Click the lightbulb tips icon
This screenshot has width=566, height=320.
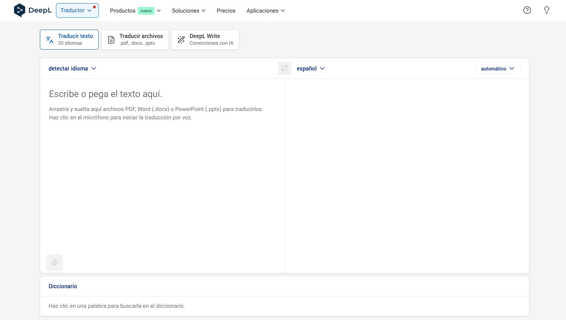point(546,10)
